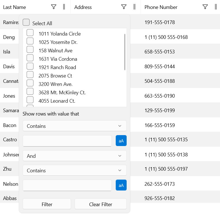220x214 pixels.
Task: Grab the Address column resize grip
Action: 134,7
